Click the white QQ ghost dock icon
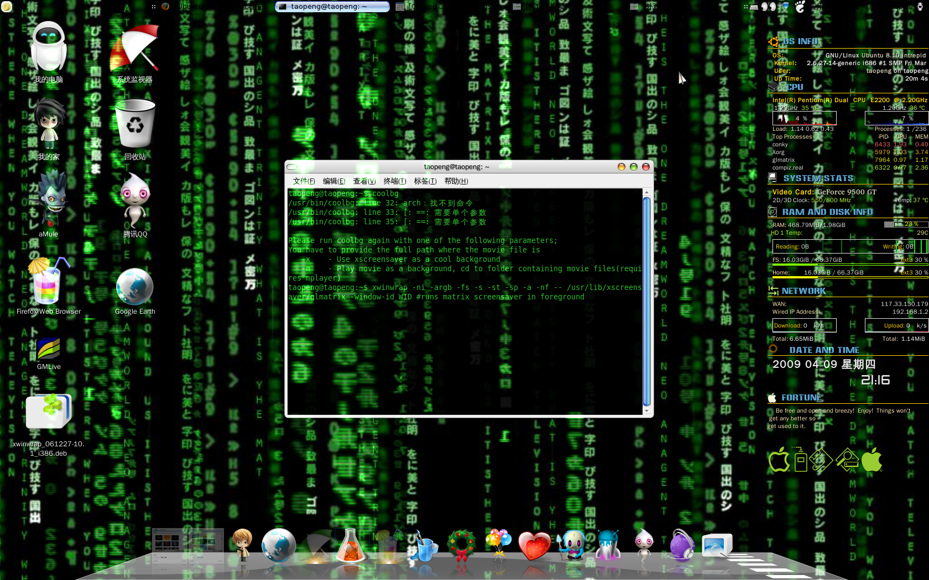The width and height of the screenshot is (929, 580). [x=644, y=545]
